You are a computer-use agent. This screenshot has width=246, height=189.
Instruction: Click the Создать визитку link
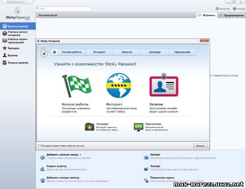pos(57,166)
